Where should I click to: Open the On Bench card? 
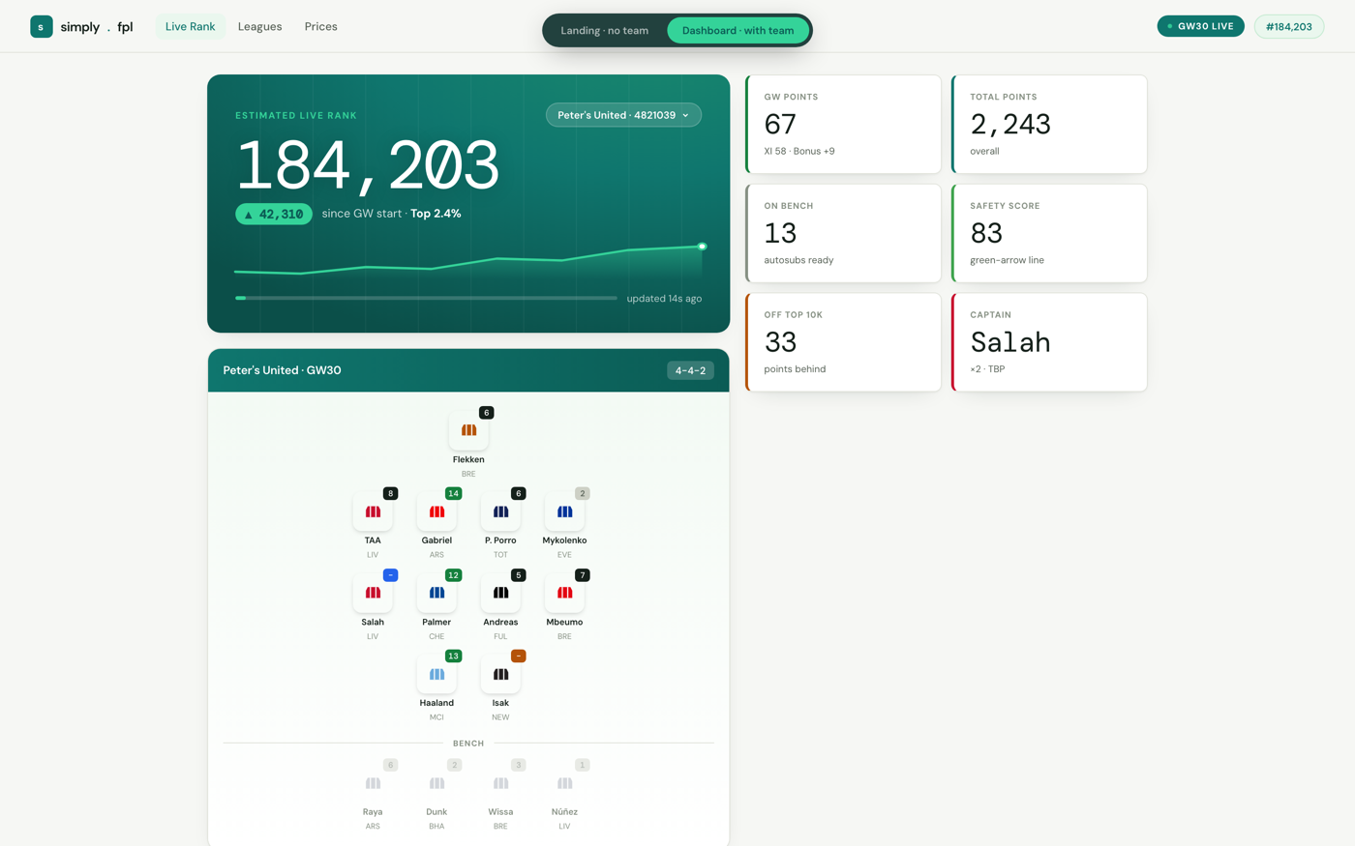843,233
